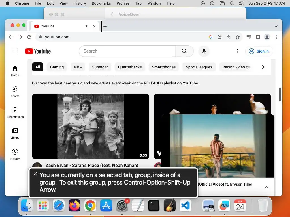Open Terminal from the Dock
Screen dimensions: 290x217
tap(154, 205)
